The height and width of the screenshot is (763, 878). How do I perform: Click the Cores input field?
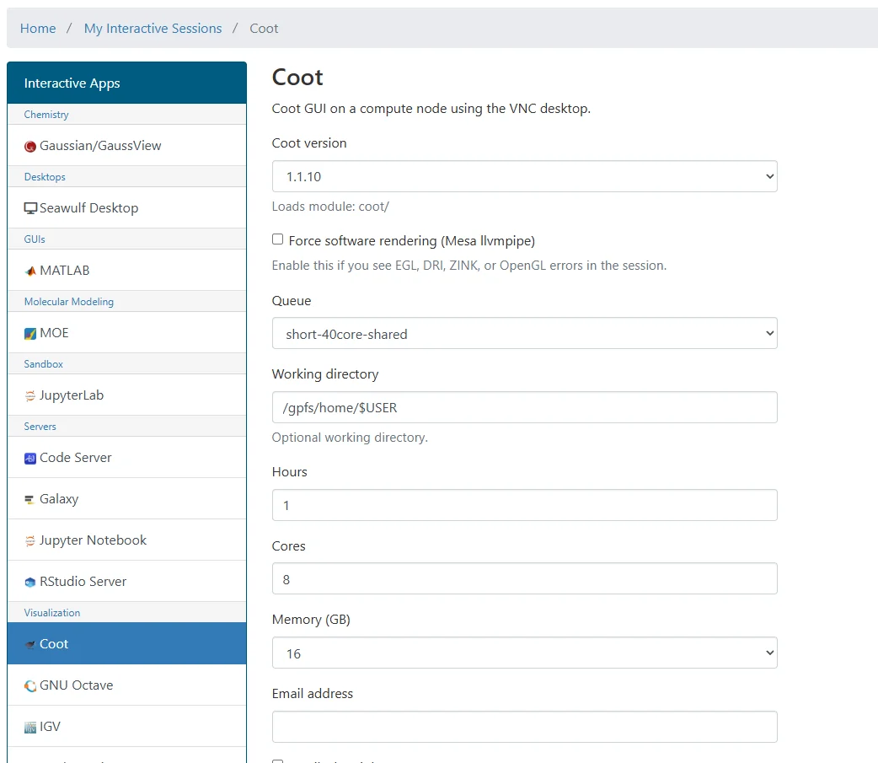click(525, 578)
